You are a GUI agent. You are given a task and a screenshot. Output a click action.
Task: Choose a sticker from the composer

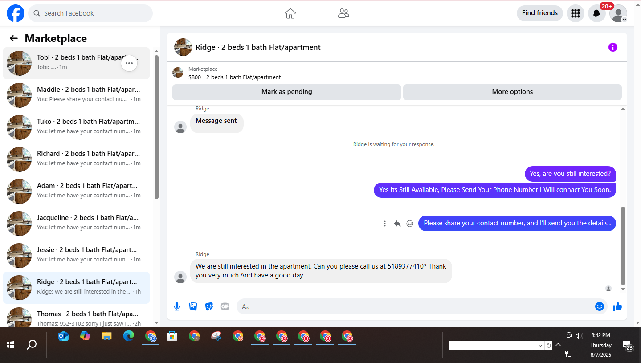[209, 306]
